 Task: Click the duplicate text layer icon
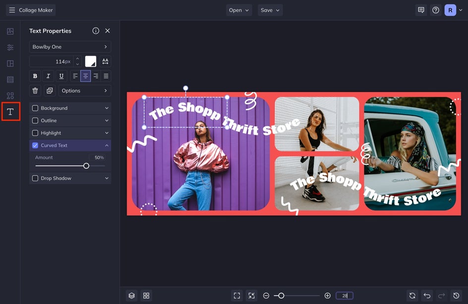[x=49, y=91]
